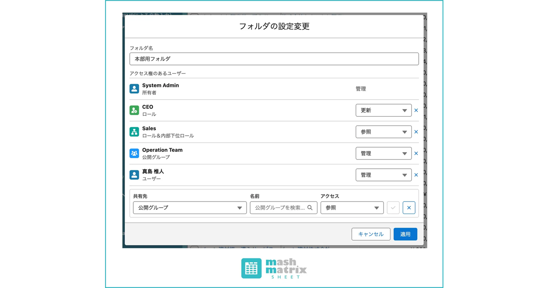Click the フォルダ名 text field
The width and height of the screenshot is (548, 288).
274,59
